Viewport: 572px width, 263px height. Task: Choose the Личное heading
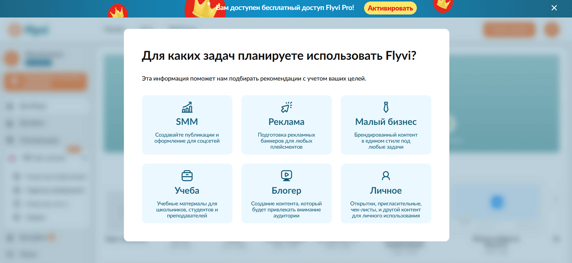pyautogui.click(x=386, y=190)
